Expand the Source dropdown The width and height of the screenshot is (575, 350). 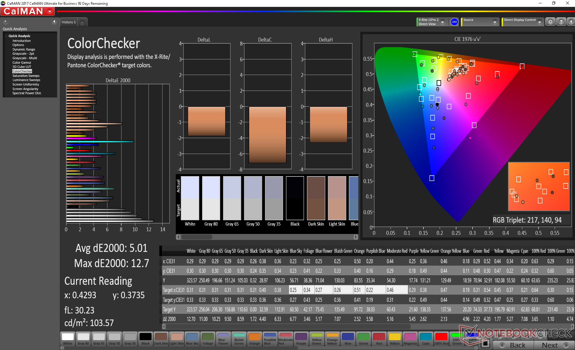coord(495,22)
